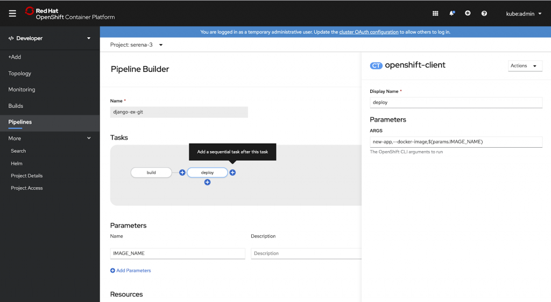The image size is (551, 302).
Task: Open the hamburger navigation menu
Action: pos(12,13)
